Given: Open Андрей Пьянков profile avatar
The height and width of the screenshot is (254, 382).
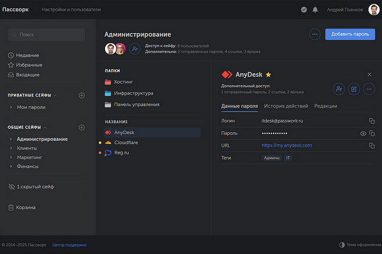Looking at the screenshot, I should pyautogui.click(x=374, y=10).
